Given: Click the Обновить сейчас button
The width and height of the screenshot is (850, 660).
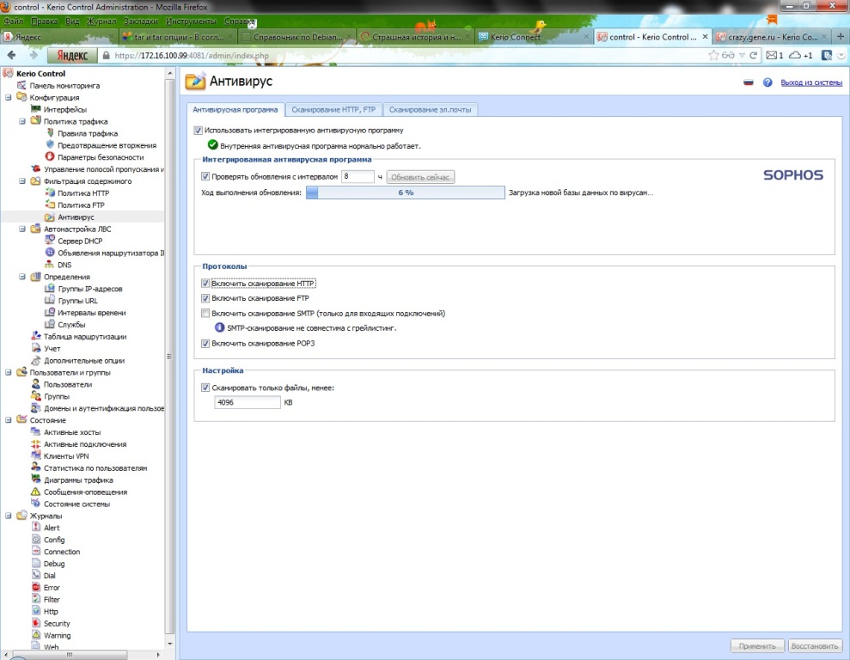Looking at the screenshot, I should [420, 177].
